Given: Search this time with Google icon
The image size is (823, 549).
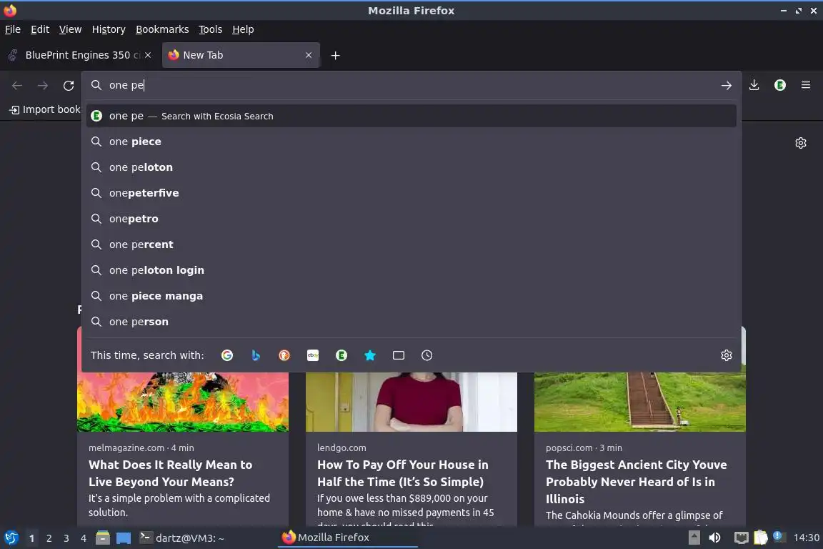Looking at the screenshot, I should point(227,356).
